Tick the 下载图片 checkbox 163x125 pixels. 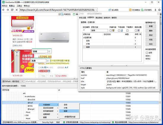pos(127,30)
